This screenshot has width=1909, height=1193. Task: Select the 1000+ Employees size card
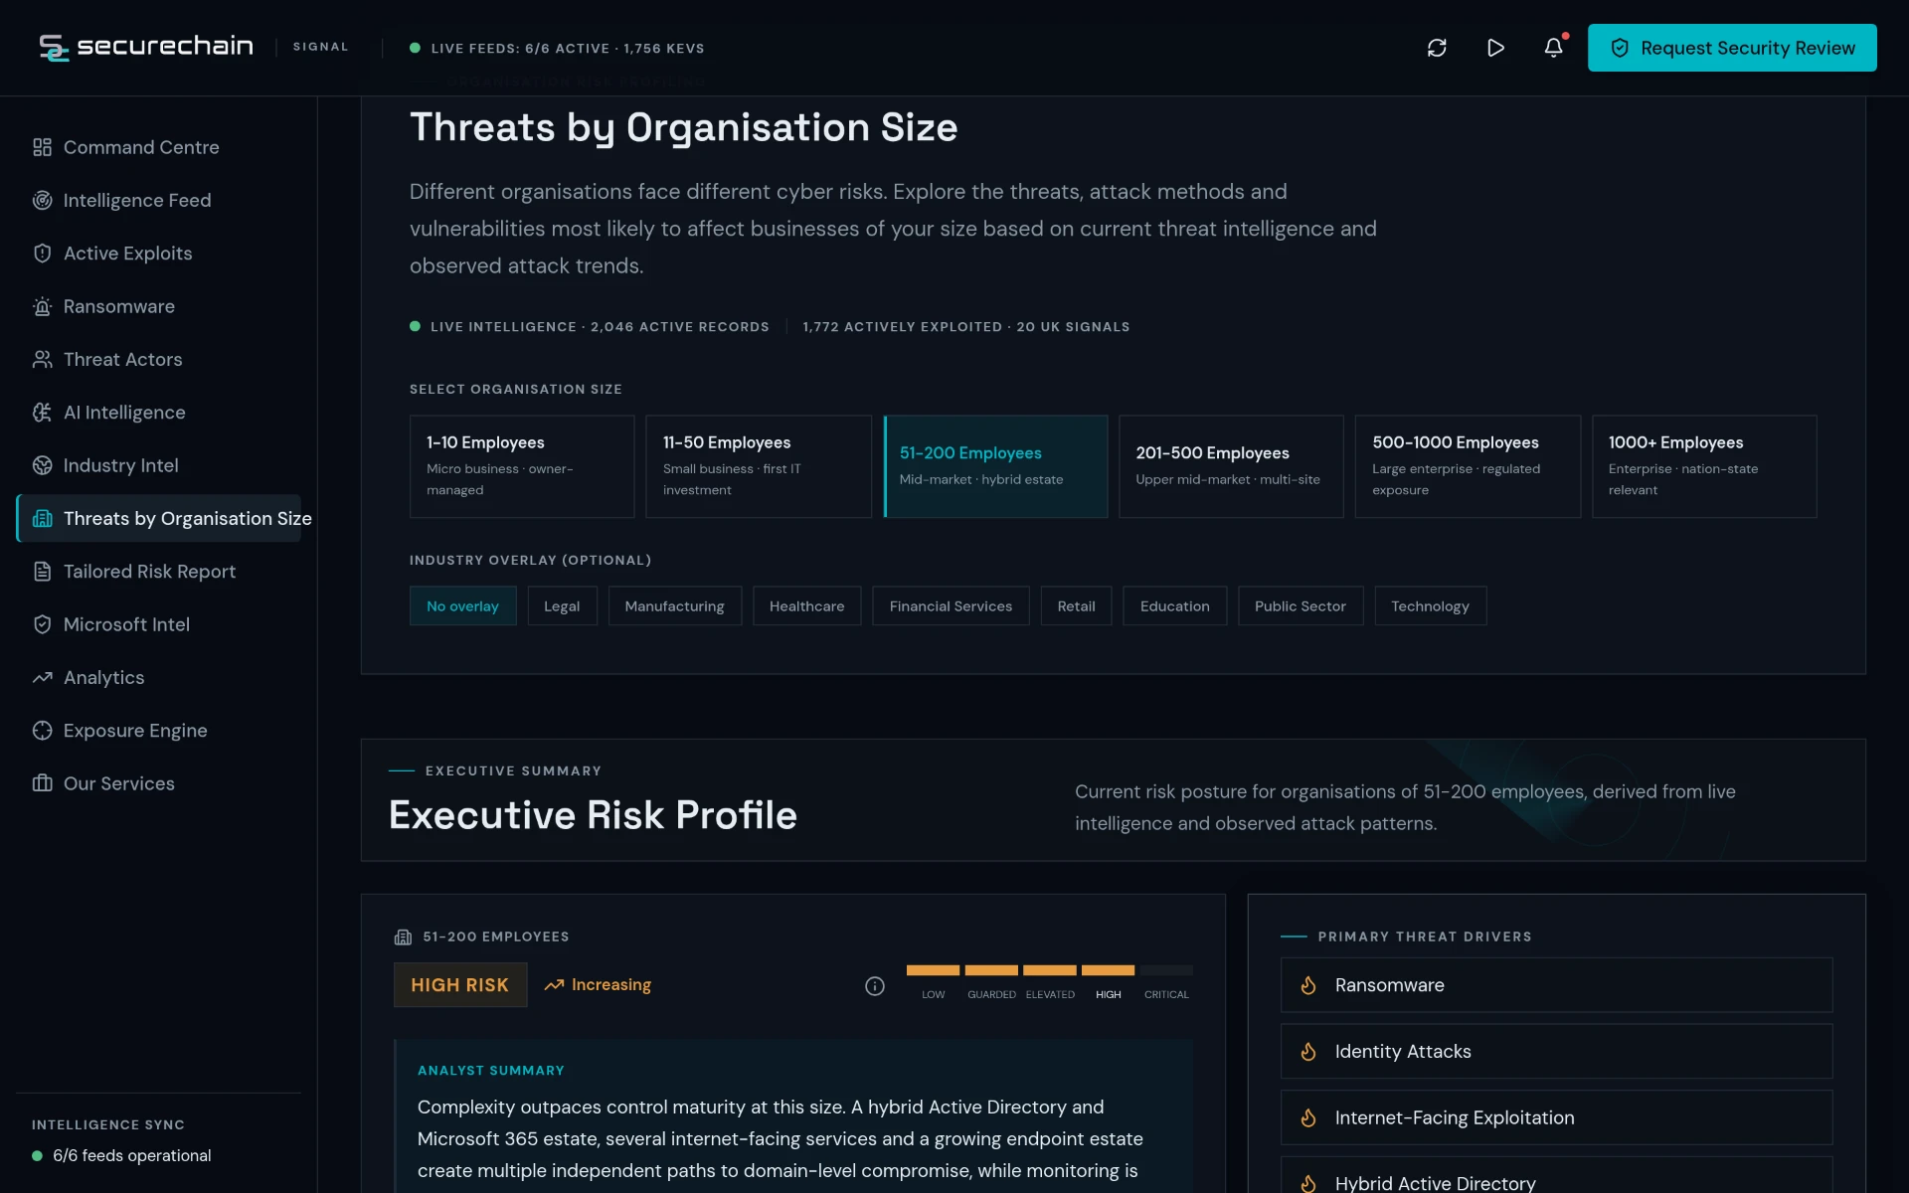1704,466
